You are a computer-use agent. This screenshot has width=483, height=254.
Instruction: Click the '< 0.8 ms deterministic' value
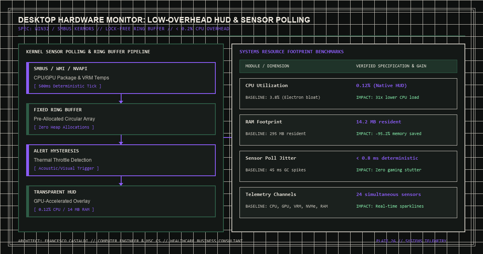(387, 158)
